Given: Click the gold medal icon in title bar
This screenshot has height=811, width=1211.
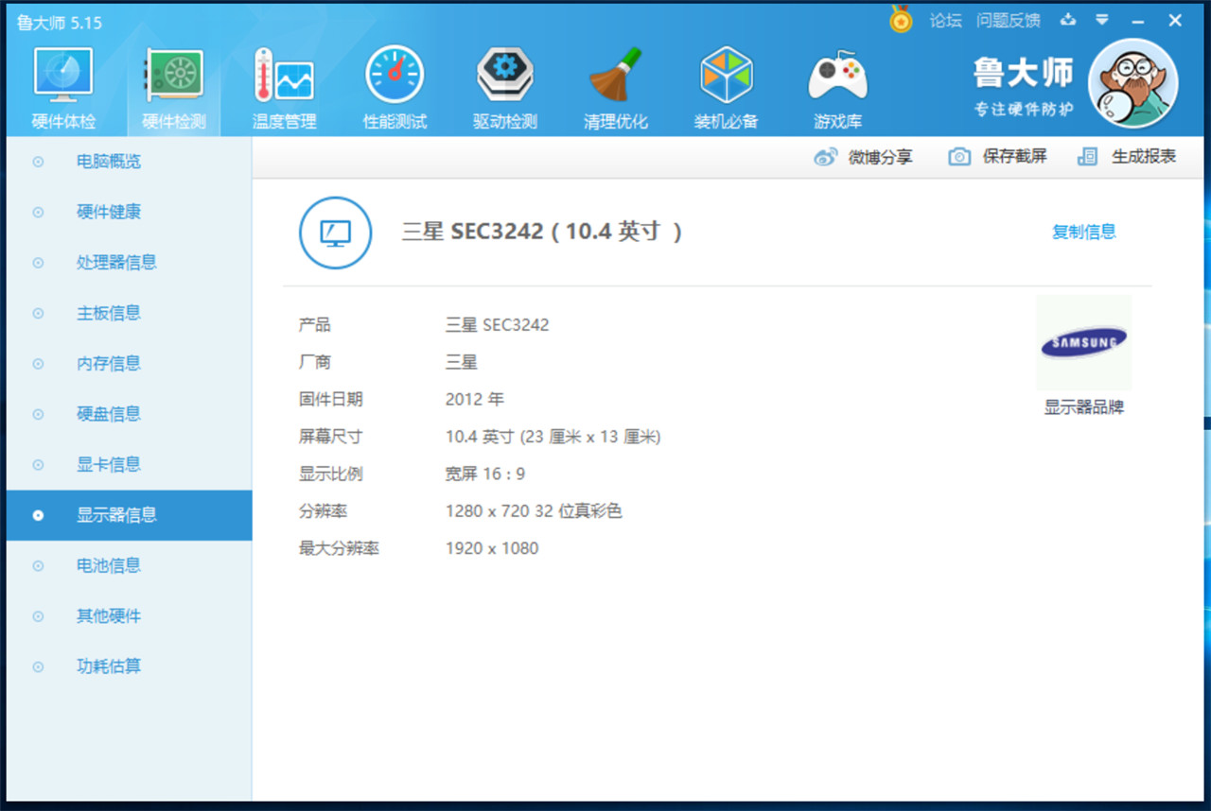Looking at the screenshot, I should point(901,20).
